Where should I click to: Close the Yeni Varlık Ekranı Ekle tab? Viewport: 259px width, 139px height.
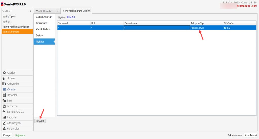point(89,11)
